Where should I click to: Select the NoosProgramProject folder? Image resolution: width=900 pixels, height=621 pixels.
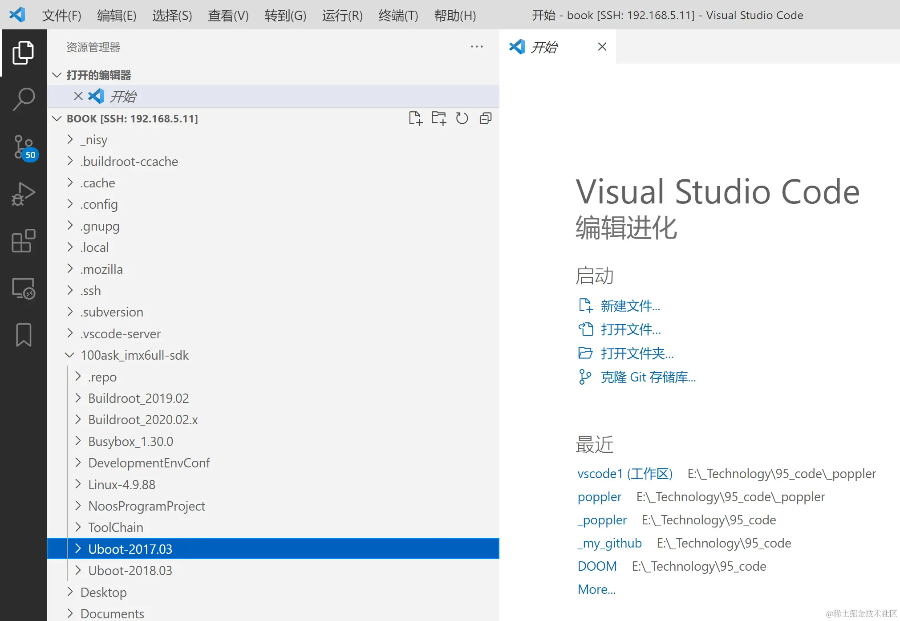tap(273, 506)
